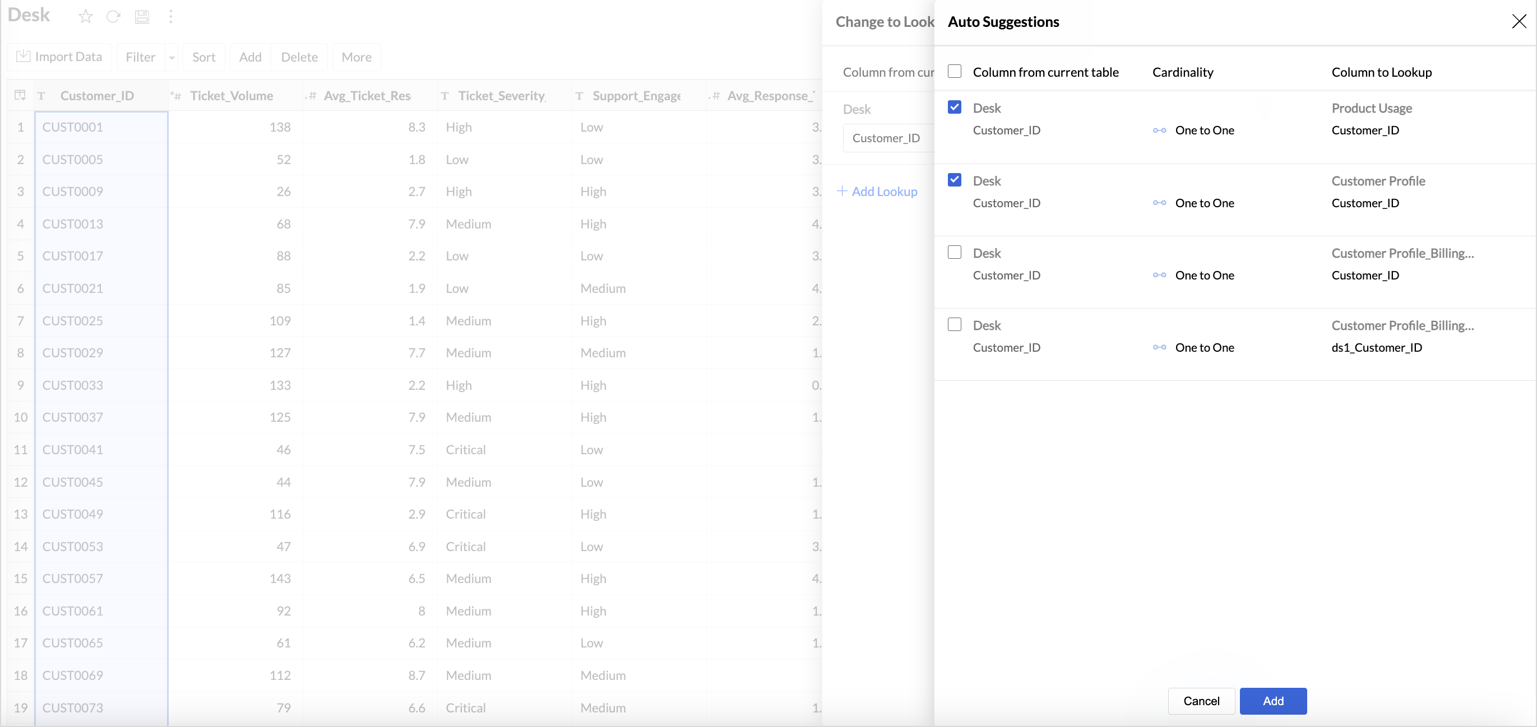Check the ds1_Customer_ID lookup suggestion
Screen dimensions: 1537x727
click(954, 324)
